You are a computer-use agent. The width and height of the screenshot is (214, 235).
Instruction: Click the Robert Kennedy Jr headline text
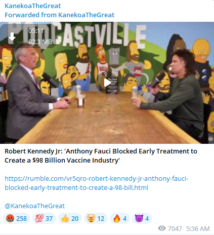101,155
